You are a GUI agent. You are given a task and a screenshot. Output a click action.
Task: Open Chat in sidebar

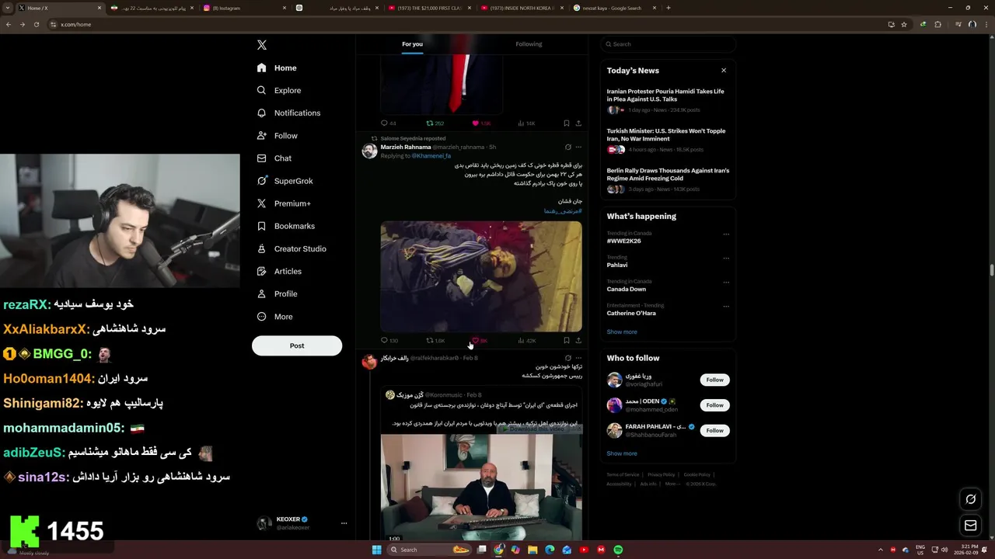click(274, 158)
